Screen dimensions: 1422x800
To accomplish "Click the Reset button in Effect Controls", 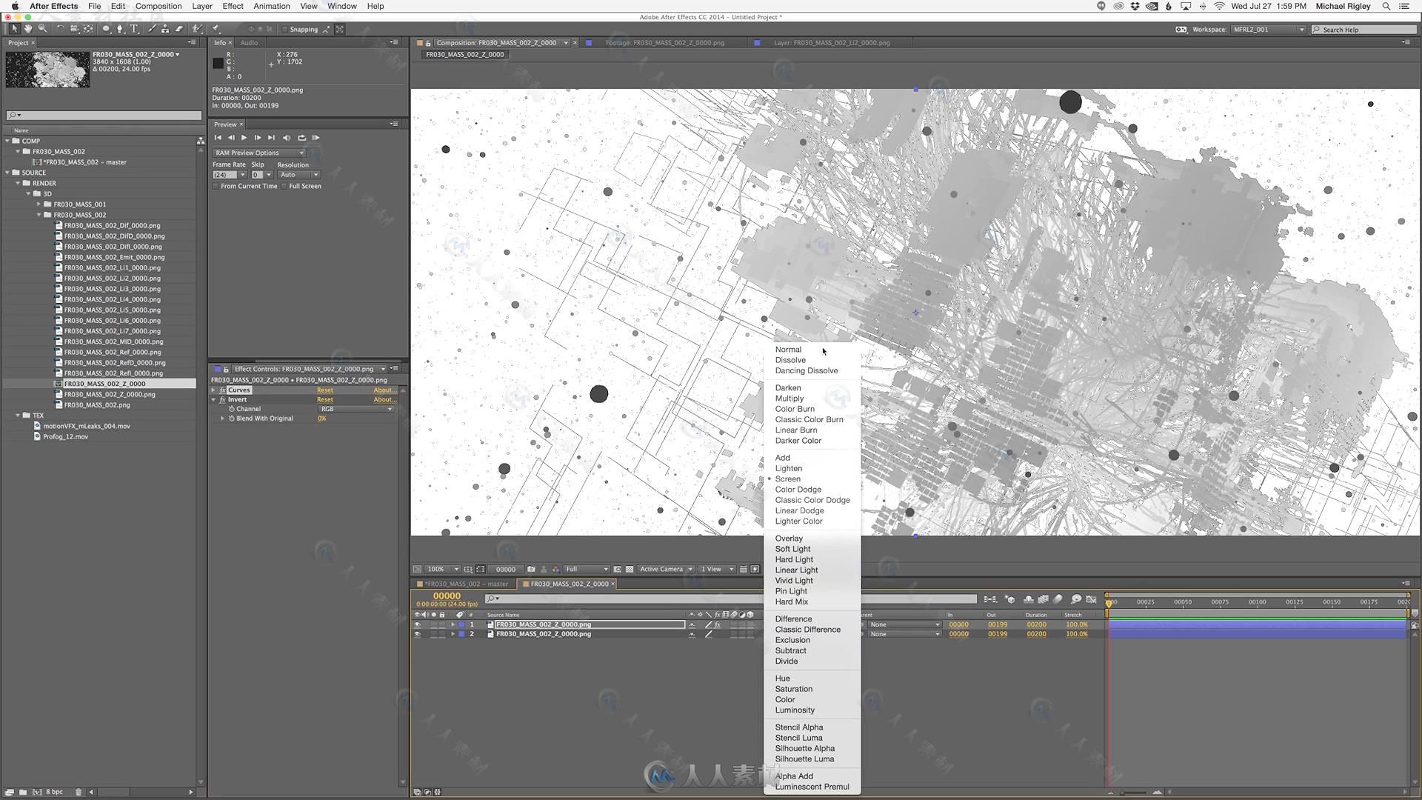I will tap(325, 389).
